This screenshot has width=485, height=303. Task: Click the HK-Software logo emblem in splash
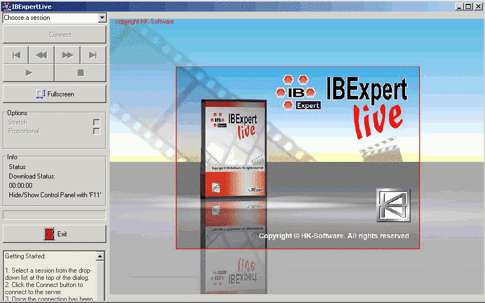point(394,205)
